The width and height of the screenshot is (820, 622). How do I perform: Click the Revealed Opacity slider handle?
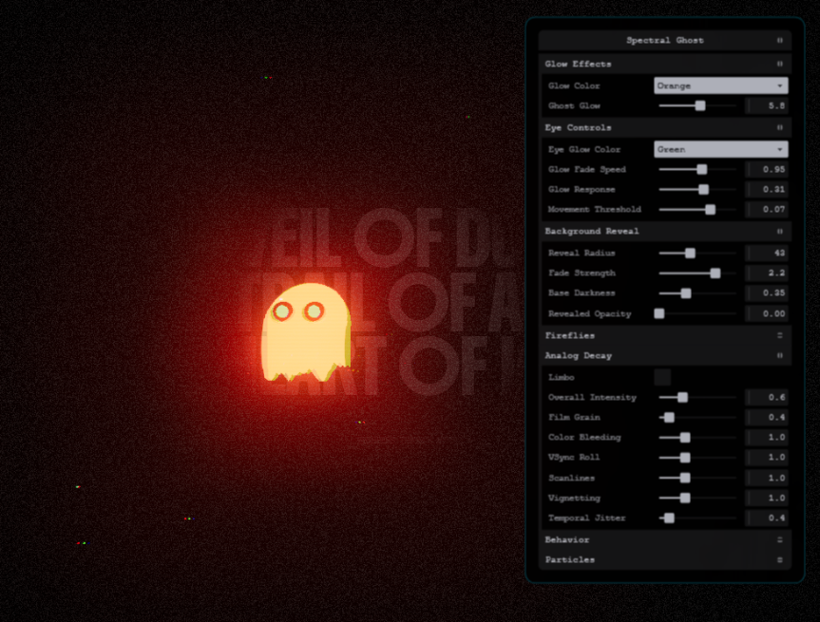point(659,313)
